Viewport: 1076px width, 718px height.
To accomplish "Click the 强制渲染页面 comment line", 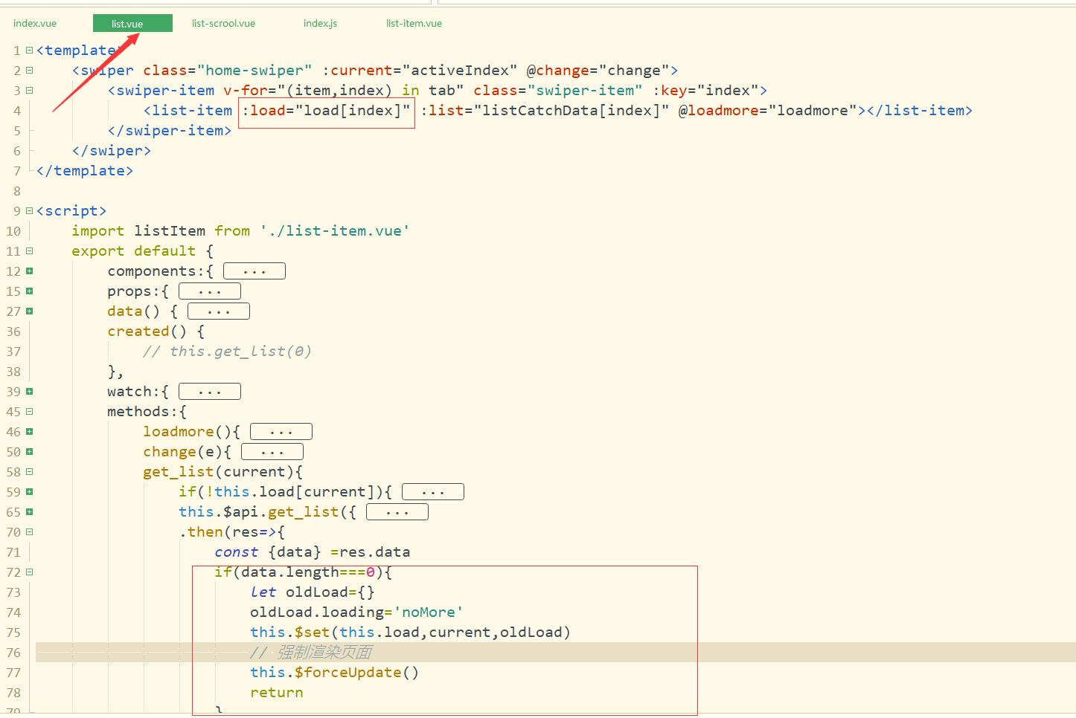I will pos(311,653).
